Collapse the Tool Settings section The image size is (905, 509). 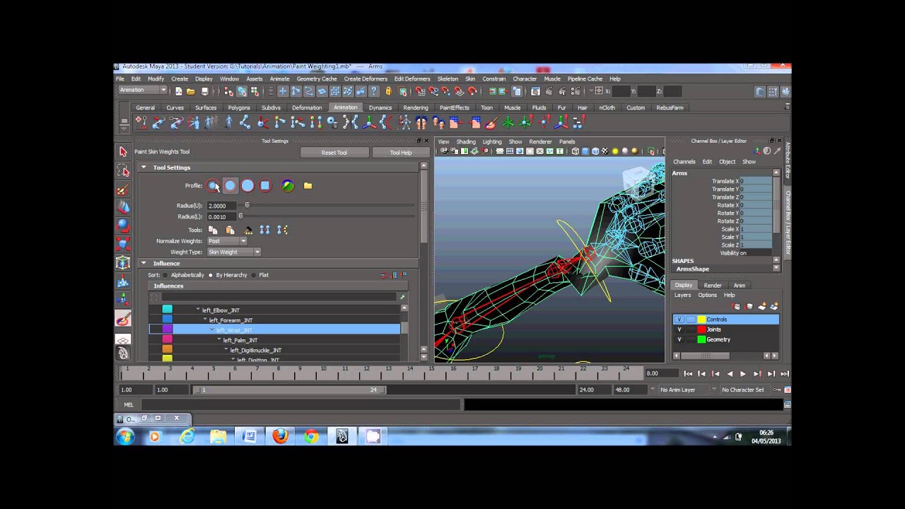click(144, 168)
